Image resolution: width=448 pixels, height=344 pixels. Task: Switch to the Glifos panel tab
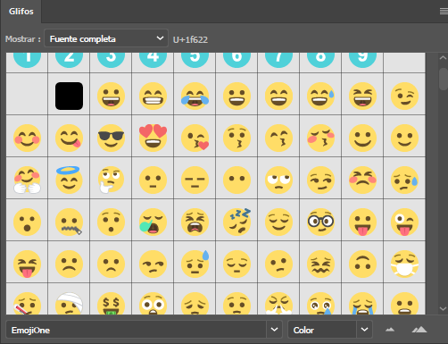(21, 12)
